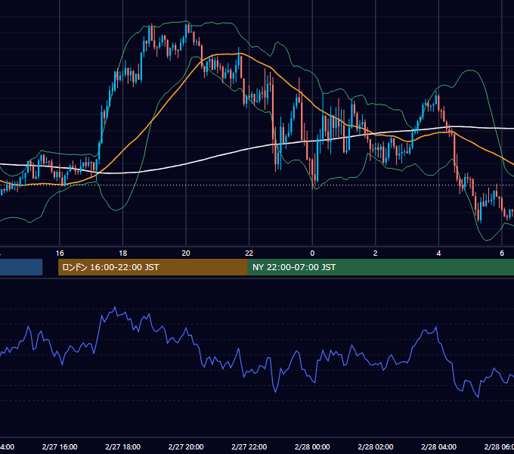
Task: Click the blue session bar before London
Action: (21, 267)
